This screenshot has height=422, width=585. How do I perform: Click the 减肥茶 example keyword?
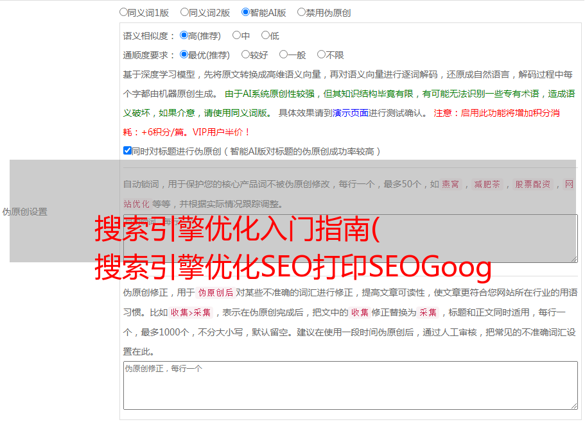click(x=487, y=184)
